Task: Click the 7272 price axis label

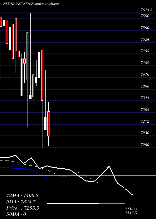Action: click(x=145, y=121)
